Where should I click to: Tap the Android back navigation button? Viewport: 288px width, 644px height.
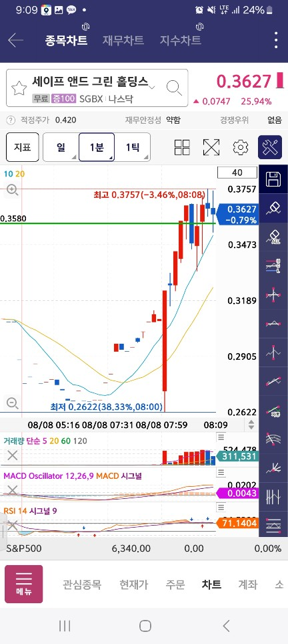click(226, 626)
